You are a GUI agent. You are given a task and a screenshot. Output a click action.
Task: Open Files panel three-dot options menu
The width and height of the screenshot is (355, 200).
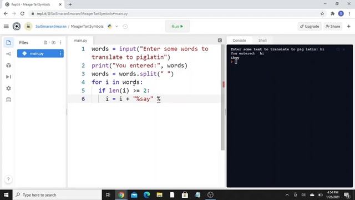[60, 42]
